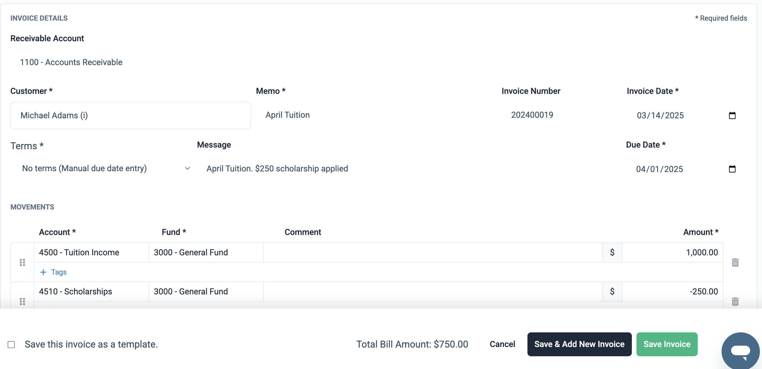Click the plus icon beside Tags
Image resolution: width=762 pixels, height=369 pixels.
43,272
